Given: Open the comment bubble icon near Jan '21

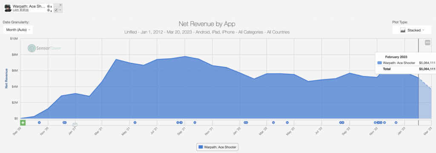Looking at the screenshot, I should click(x=75, y=125).
